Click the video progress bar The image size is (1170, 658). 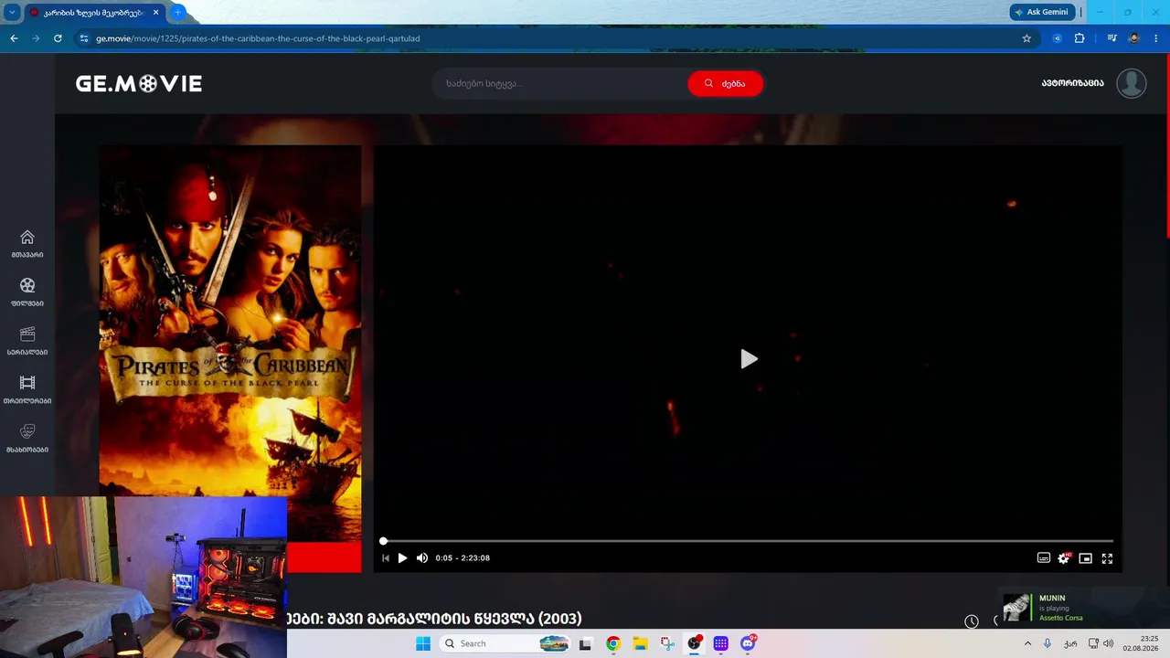pyautogui.click(x=748, y=541)
